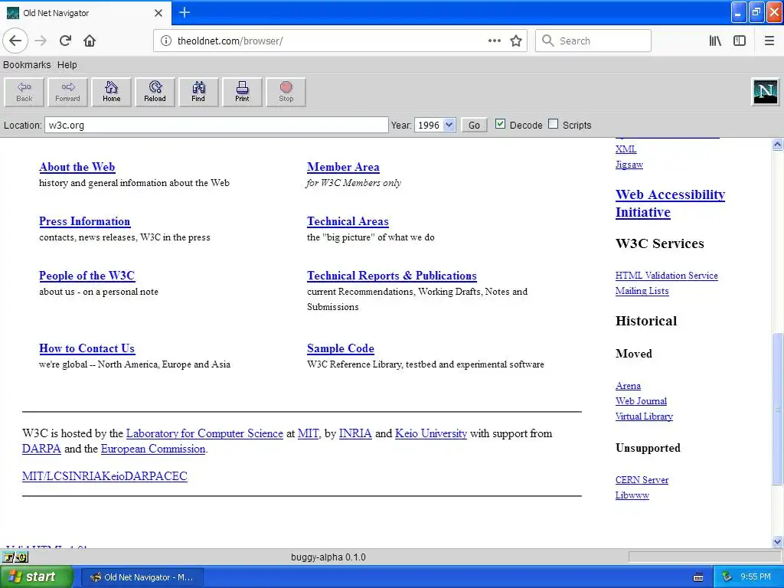Show Firefox sidebars icon
The height and width of the screenshot is (588, 784).
pyautogui.click(x=740, y=41)
